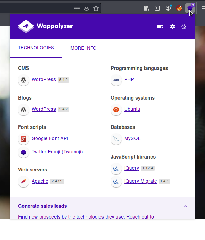Image resolution: width=205 pixels, height=240 pixels.
Task: Click the Apache version 2.4.29 badge
Action: 57,181
